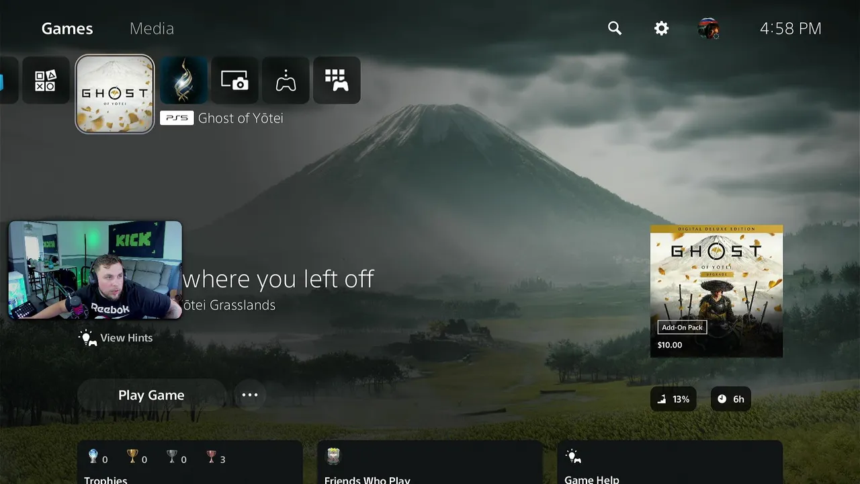This screenshot has height=484, width=860.
Task: Click the 4:58 PM clock
Action: pyautogui.click(x=791, y=28)
